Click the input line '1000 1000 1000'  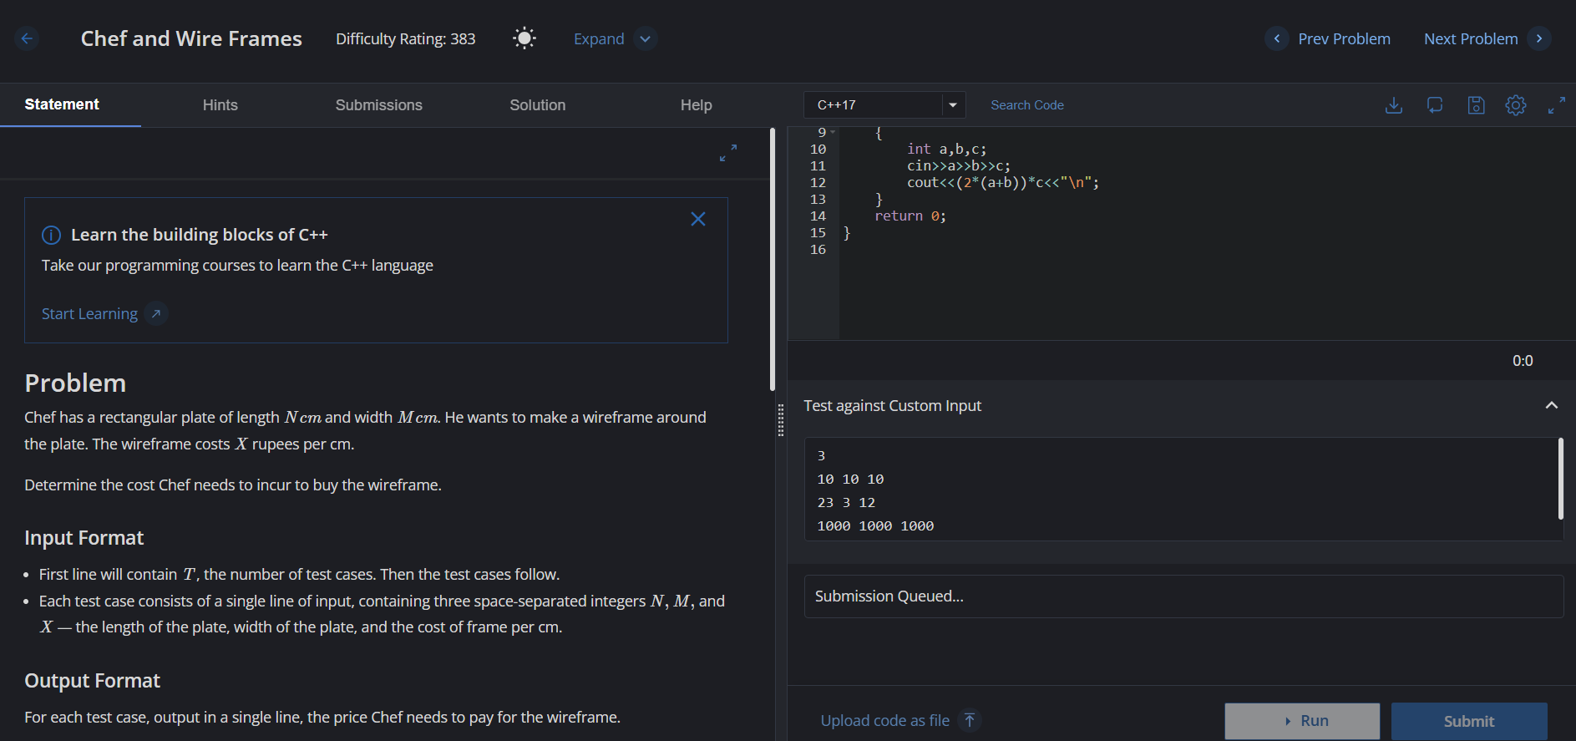(875, 526)
